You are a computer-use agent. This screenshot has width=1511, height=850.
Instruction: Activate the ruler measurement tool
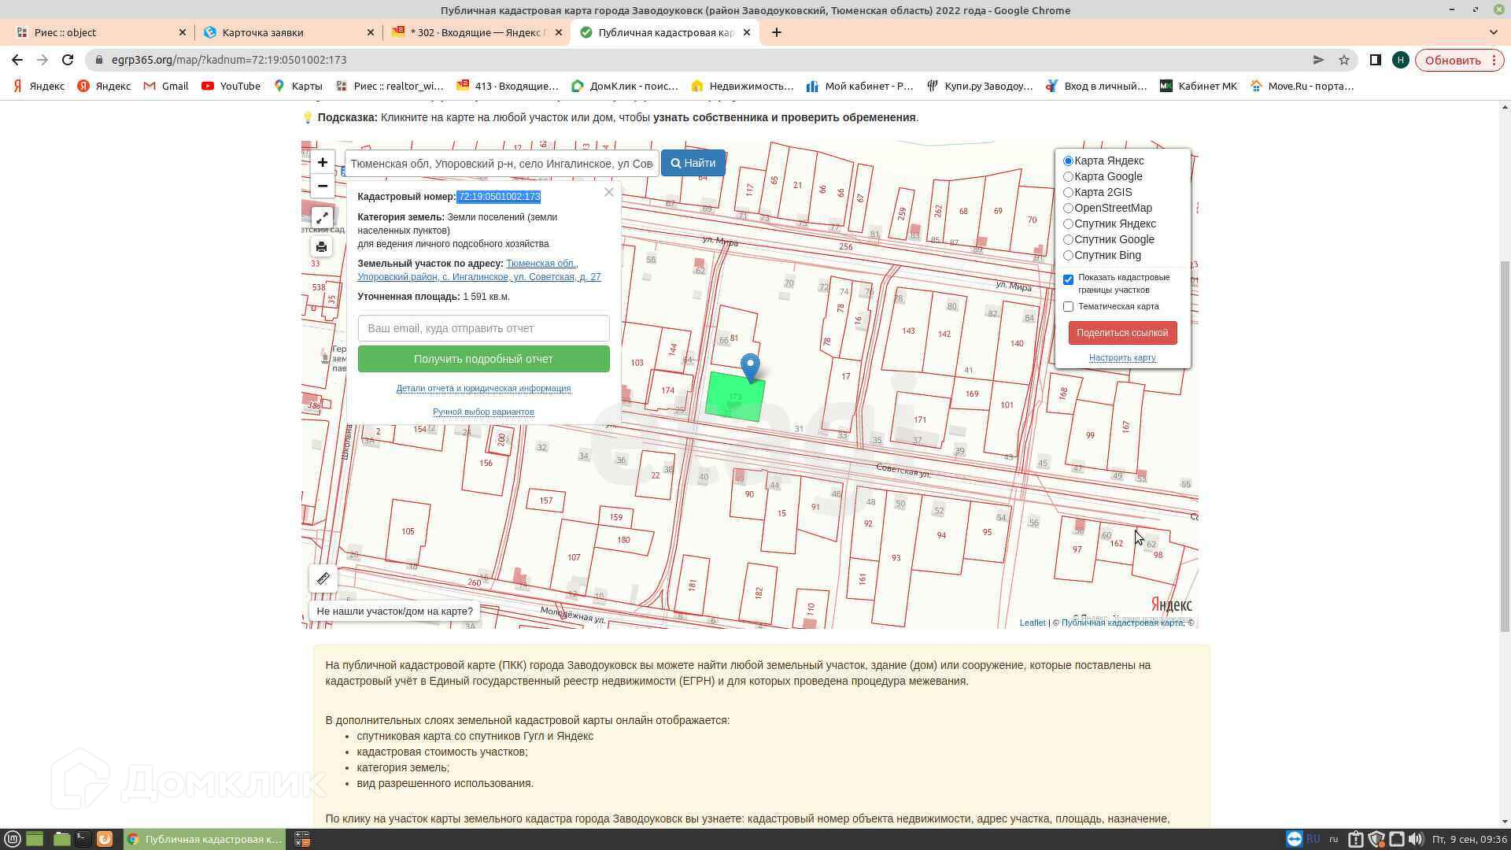323,578
